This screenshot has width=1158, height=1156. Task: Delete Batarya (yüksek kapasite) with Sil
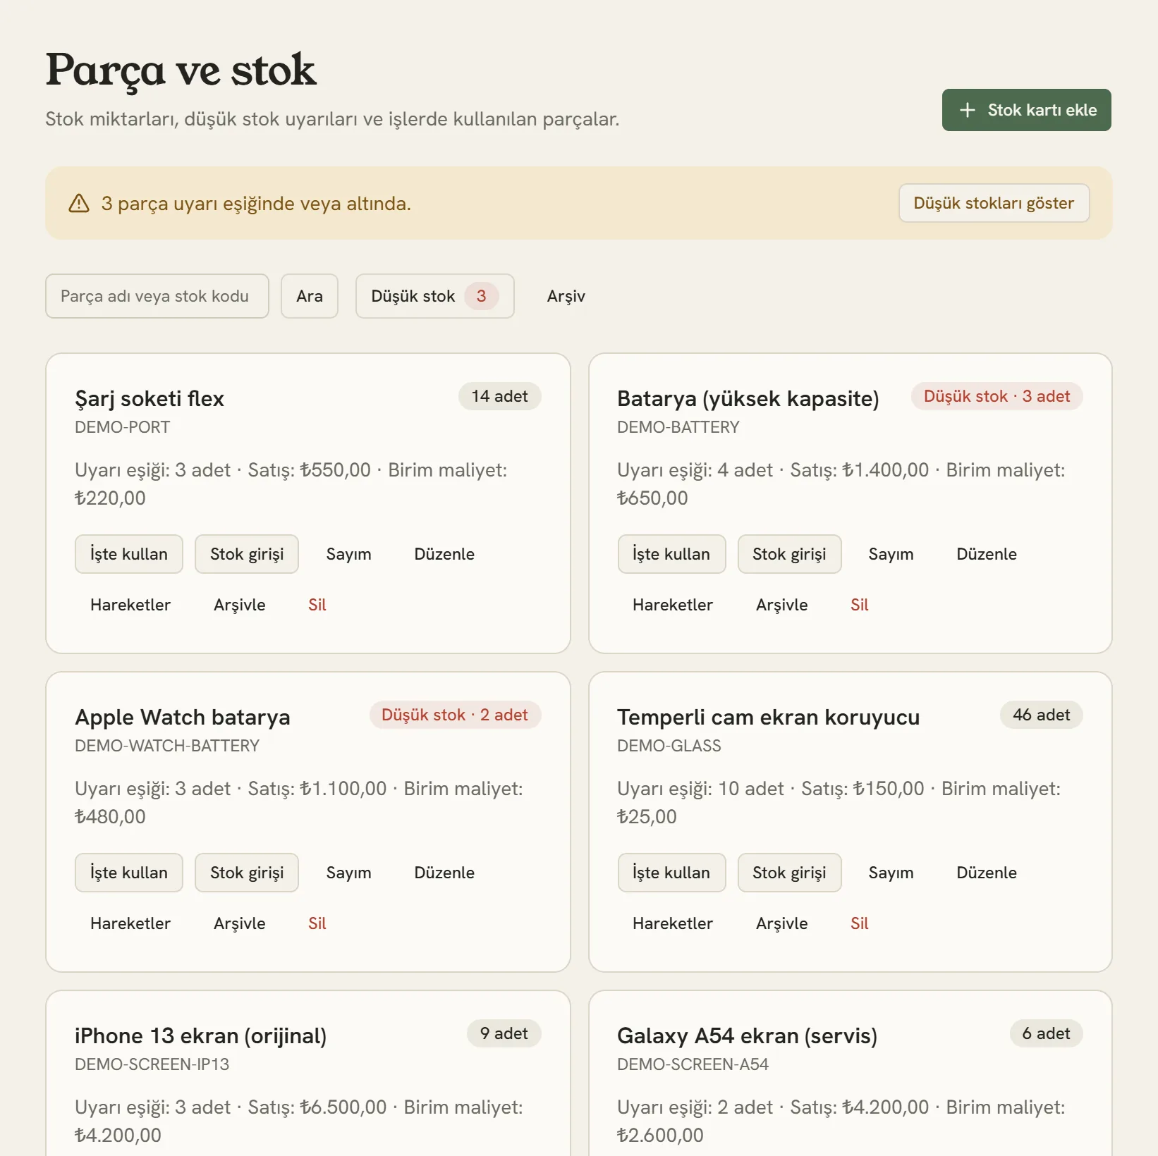tap(860, 605)
